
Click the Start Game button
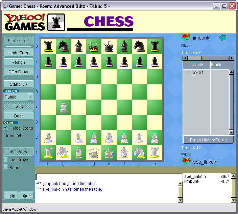(x=18, y=41)
